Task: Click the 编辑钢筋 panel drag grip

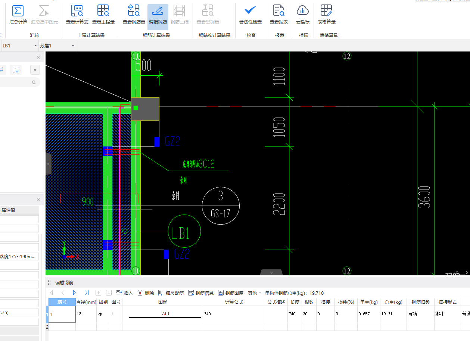Action: pyautogui.click(x=49, y=282)
